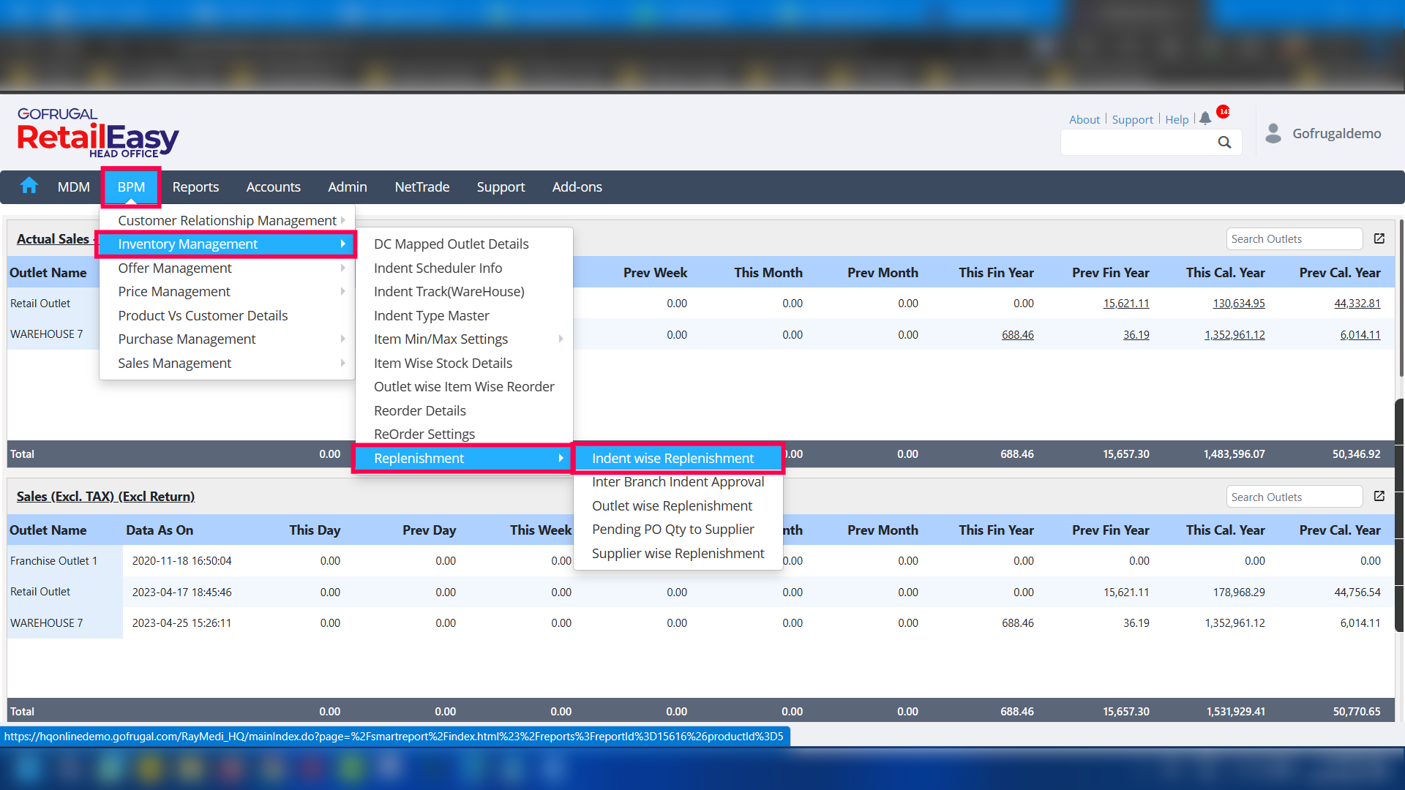The image size is (1405, 790).
Task: Select Reorder Details menu entry
Action: [419, 411]
